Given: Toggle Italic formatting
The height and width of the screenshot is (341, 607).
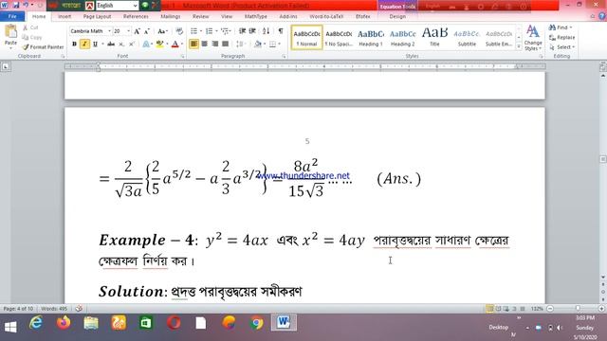Looking at the screenshot, I should [84, 45].
